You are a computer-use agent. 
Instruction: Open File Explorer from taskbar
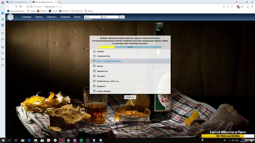[35, 140]
